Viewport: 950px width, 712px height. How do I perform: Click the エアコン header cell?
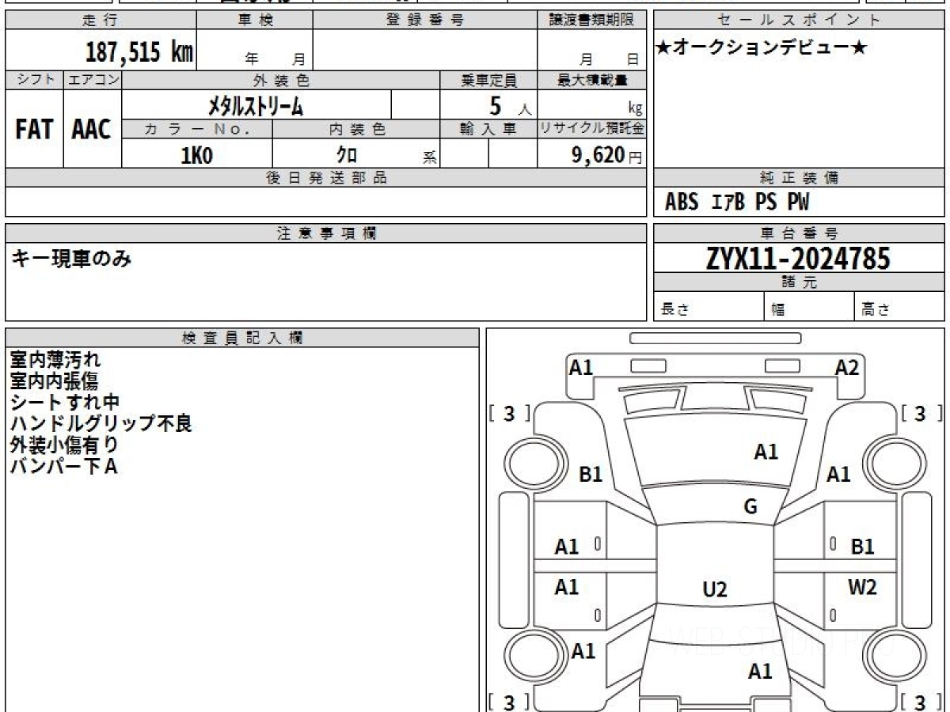pos(93,80)
